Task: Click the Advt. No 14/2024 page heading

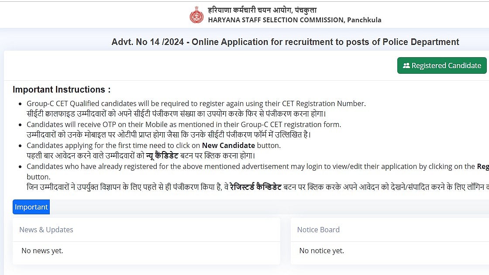Action: 285,42
